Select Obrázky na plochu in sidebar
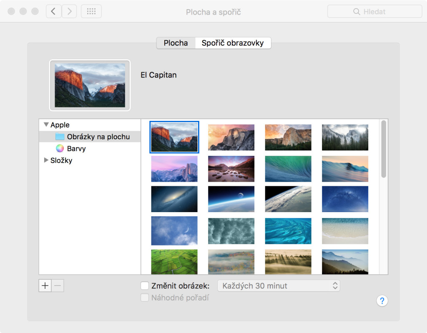Screen dimensions: 427x333 [x=90, y=137]
